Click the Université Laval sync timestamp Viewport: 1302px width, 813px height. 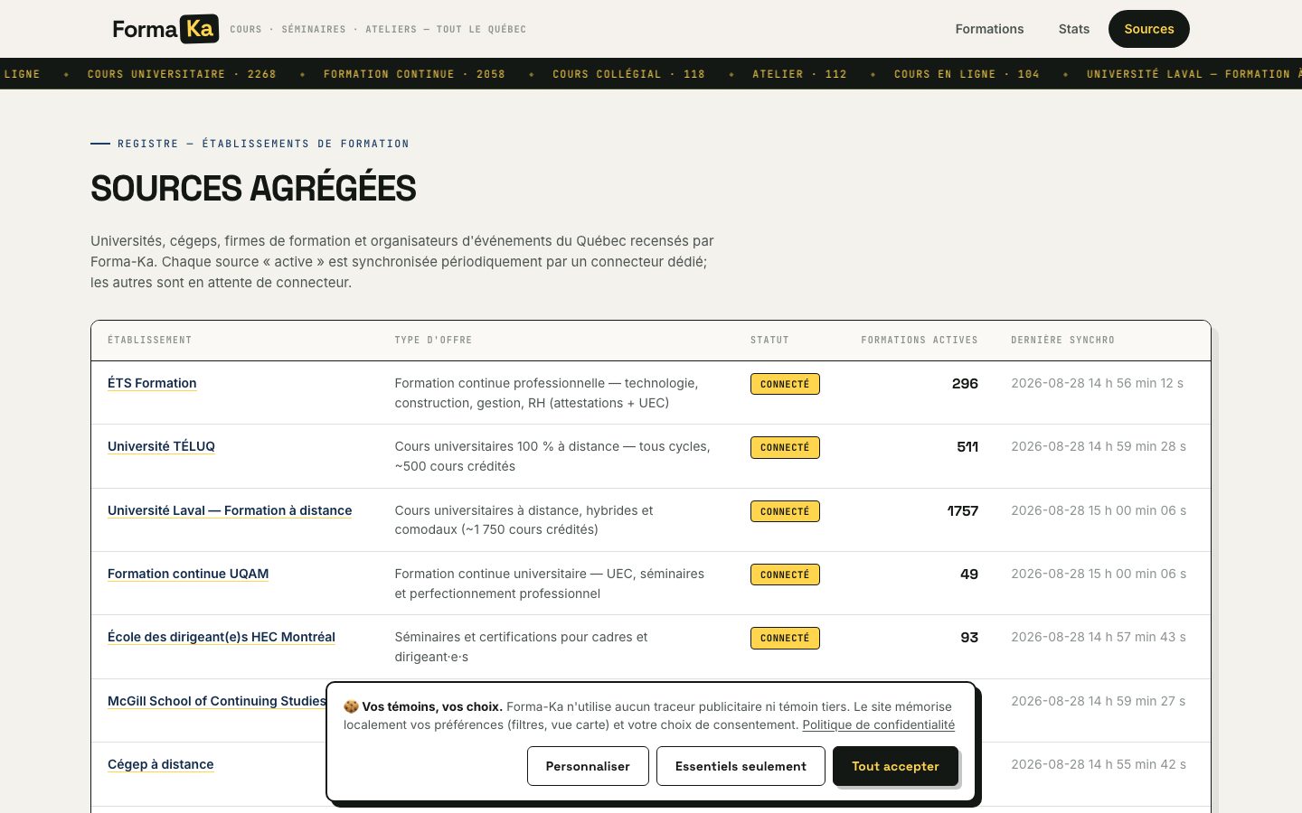(1099, 510)
